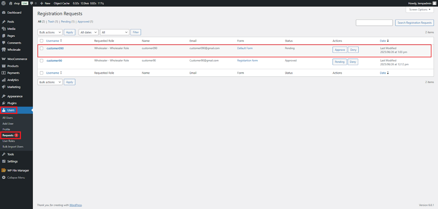Click the Comments icon in sidebar

coord(4,43)
